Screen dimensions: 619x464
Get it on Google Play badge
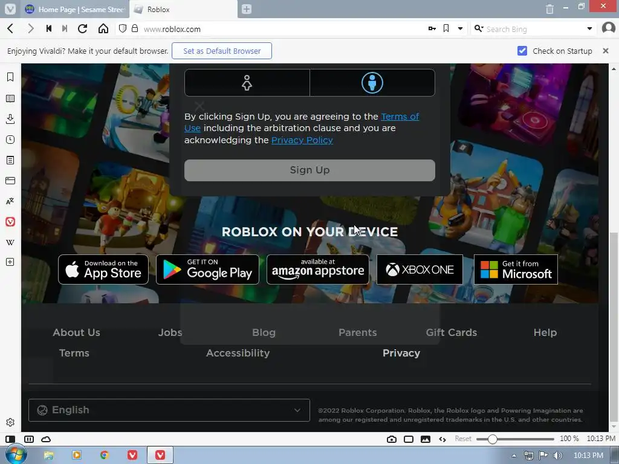[208, 269]
